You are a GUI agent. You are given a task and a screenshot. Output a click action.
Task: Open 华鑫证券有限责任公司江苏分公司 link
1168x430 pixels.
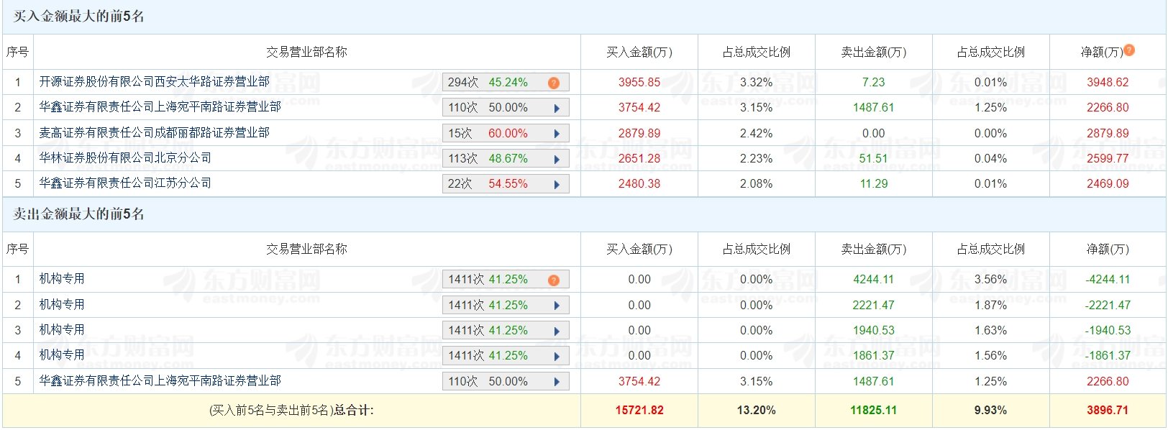coord(126,183)
